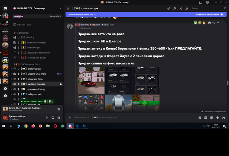Image resolution: width=229 pixels, height=156 pixels.
Task: Switch keyboard language УКР indicator
Action: point(208,126)
